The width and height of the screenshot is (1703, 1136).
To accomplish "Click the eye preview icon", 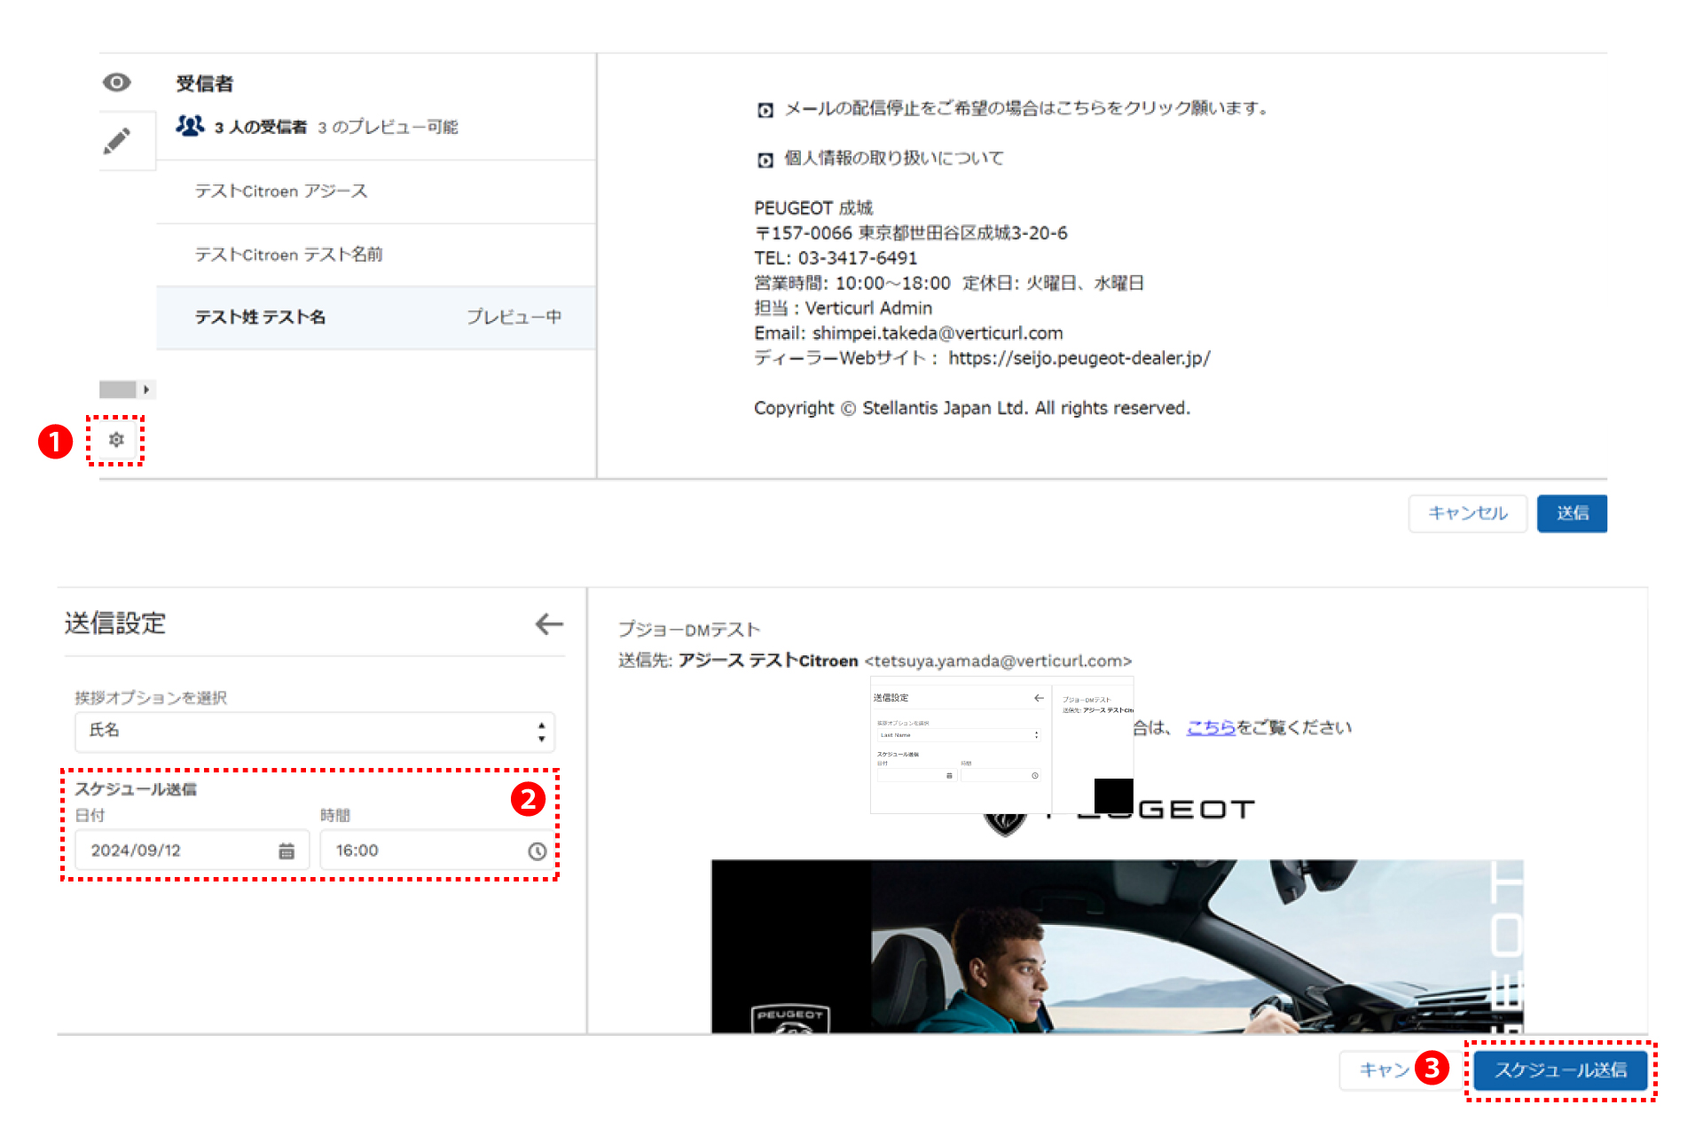I will [116, 82].
